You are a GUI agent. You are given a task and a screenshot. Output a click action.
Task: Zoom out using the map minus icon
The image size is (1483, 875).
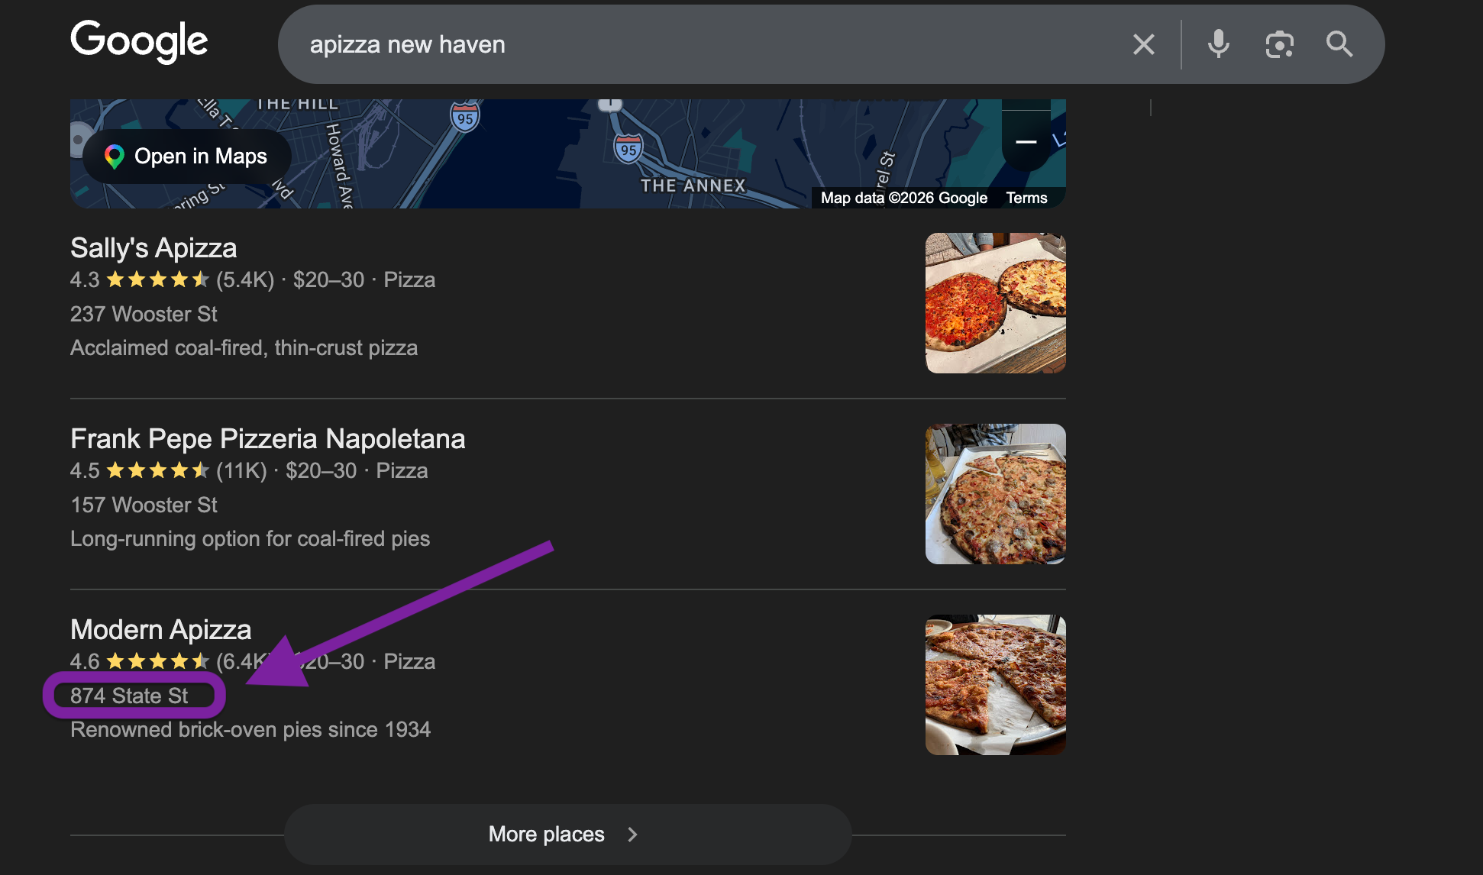(1026, 142)
